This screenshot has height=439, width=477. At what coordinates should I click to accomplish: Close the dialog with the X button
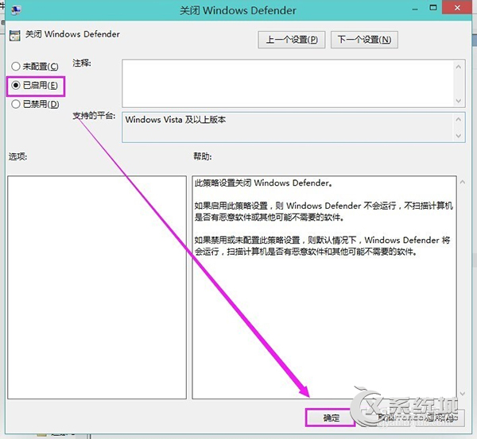click(457, 8)
